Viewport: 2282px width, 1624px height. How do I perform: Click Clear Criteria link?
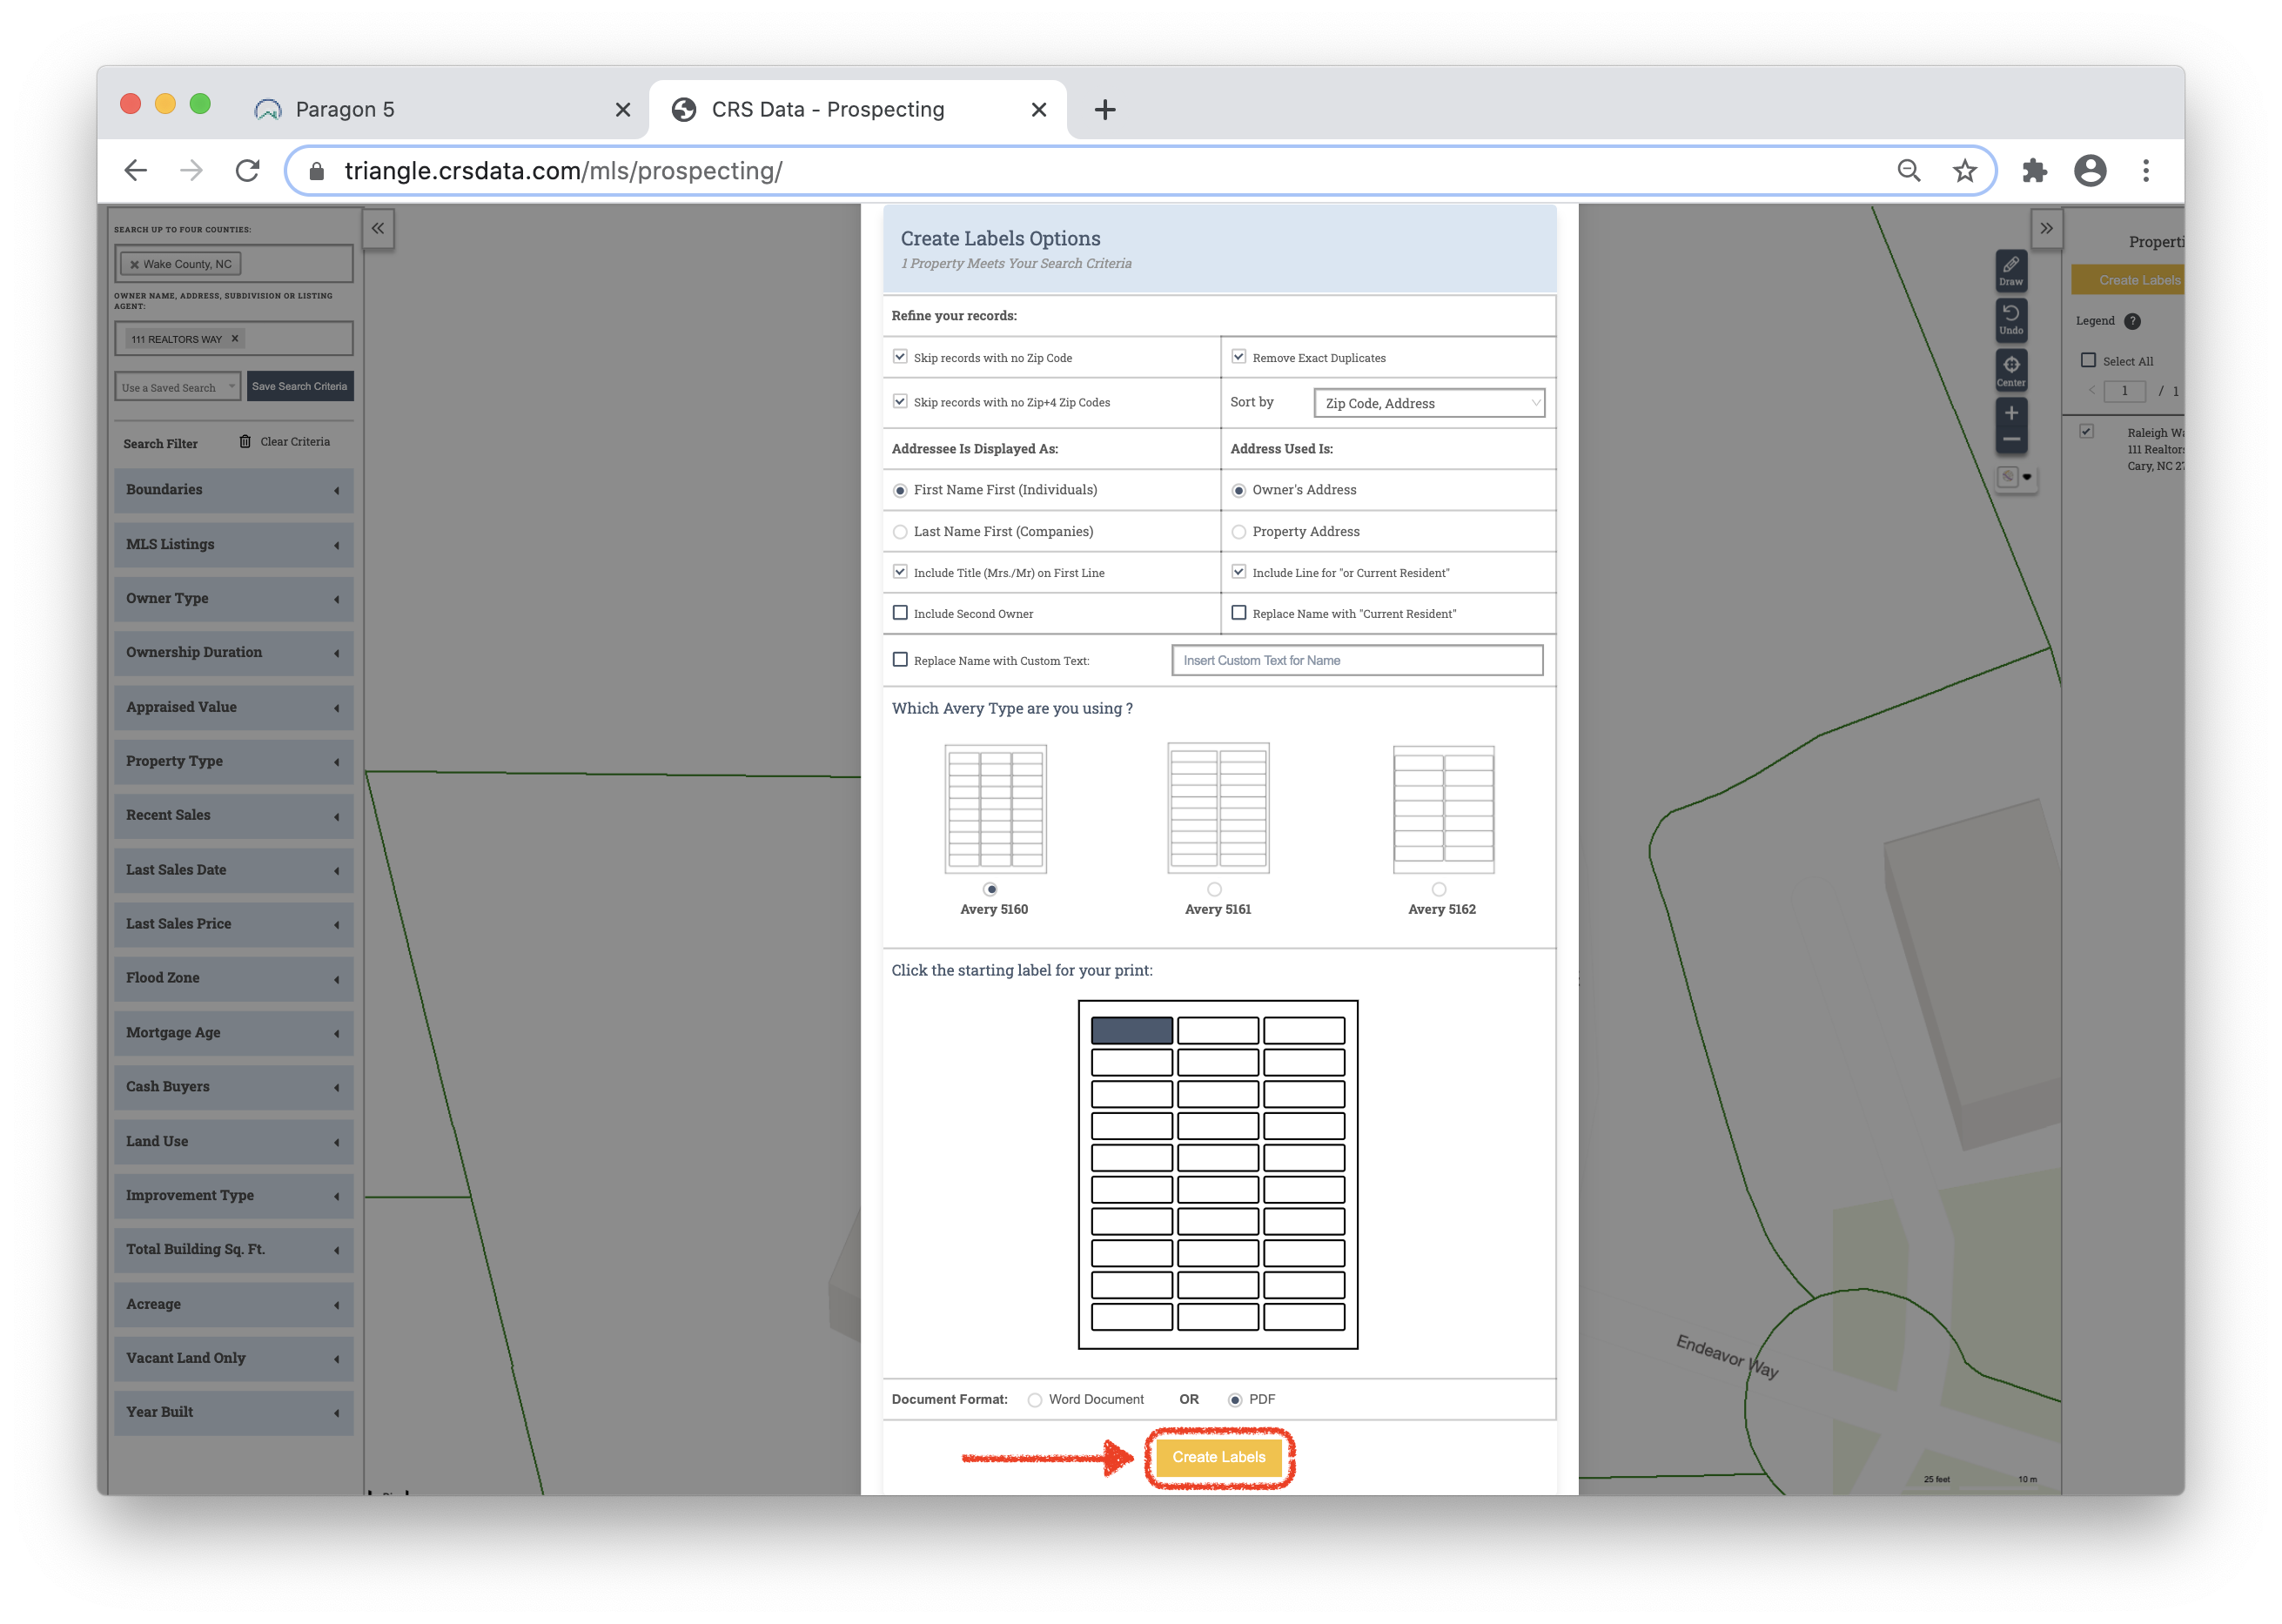[x=295, y=442]
